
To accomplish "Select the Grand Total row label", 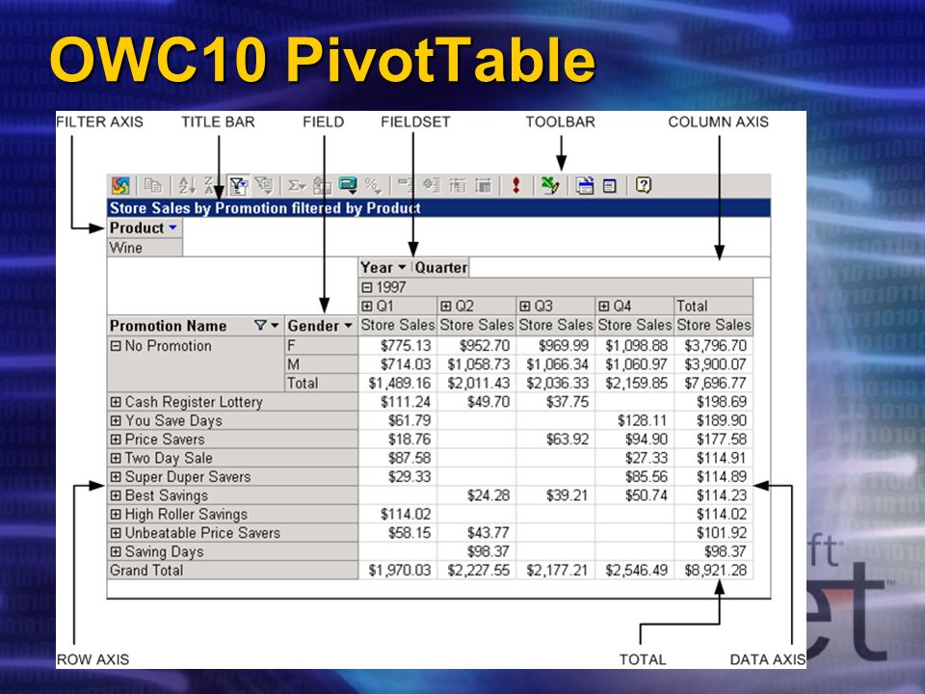I will [232, 570].
